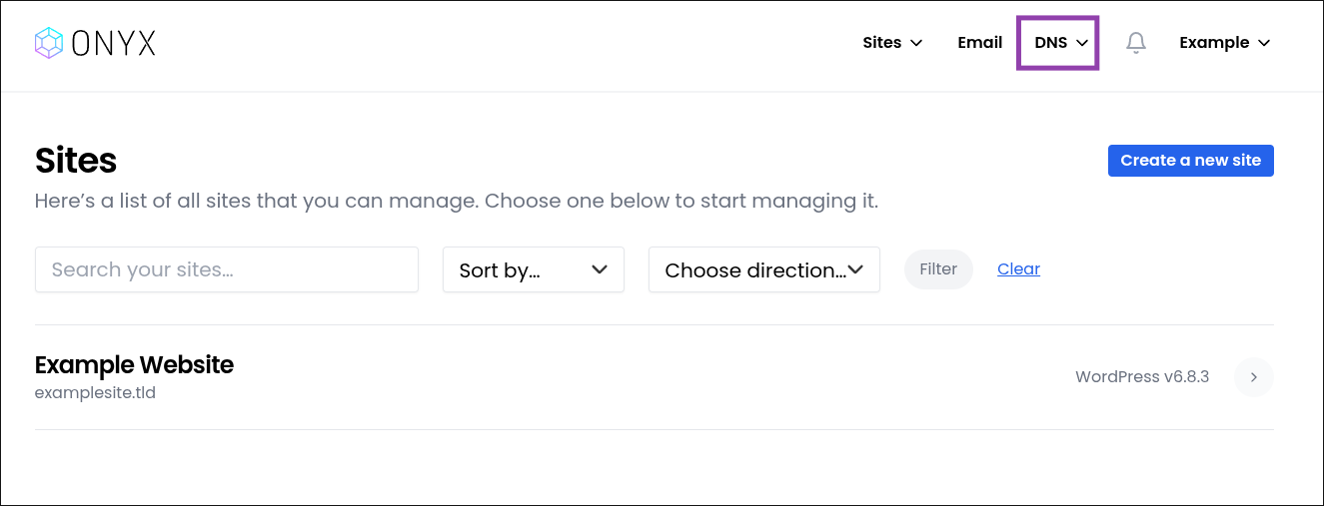
Task: Open the Example Website site entry
Action: (x=134, y=365)
